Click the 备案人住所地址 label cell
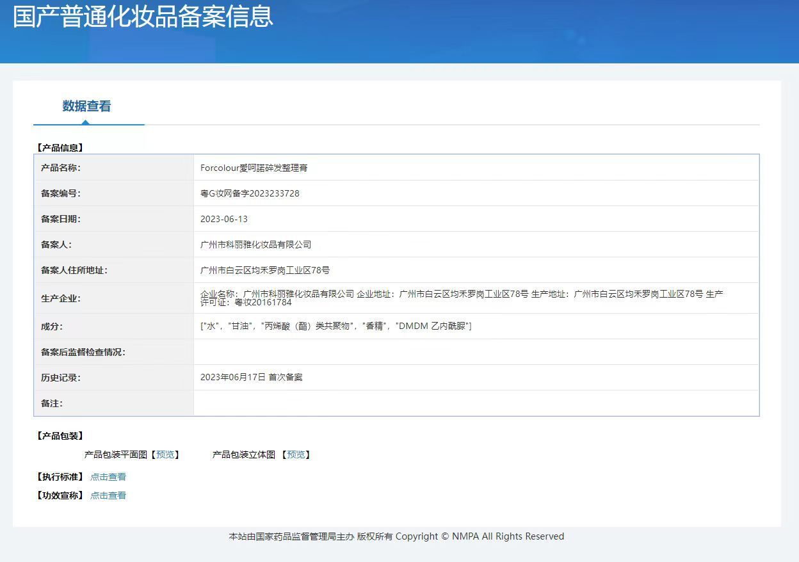799x562 pixels. (x=114, y=270)
